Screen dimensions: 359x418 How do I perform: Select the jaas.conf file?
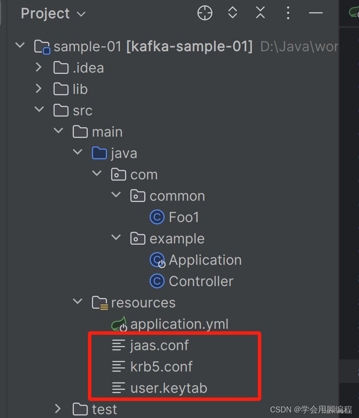point(159,345)
